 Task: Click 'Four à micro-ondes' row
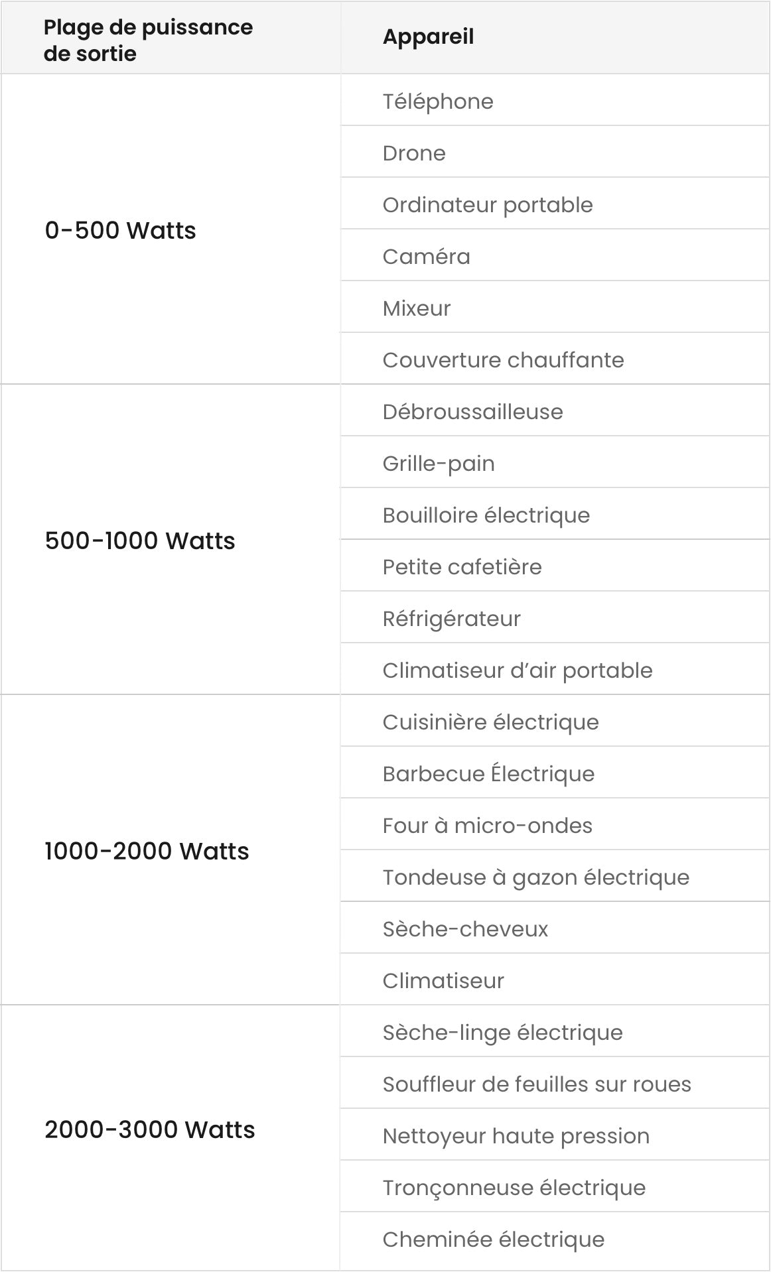pos(487,826)
